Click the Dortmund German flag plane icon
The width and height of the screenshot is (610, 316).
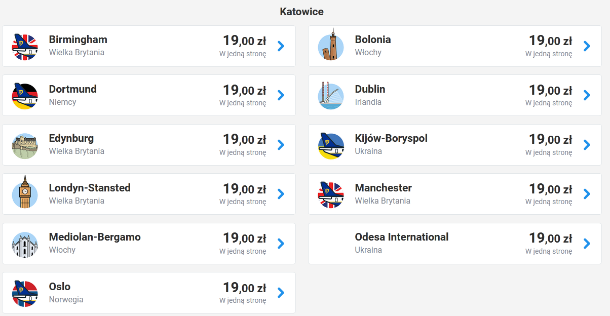pos(25,96)
